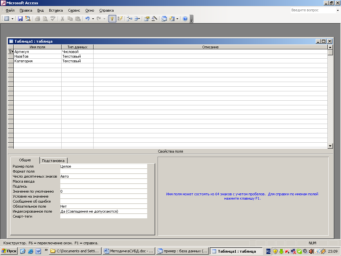Click the New Object icon

click(x=172, y=19)
